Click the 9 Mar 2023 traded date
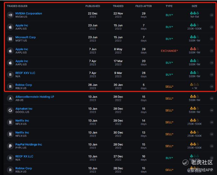 118,74
